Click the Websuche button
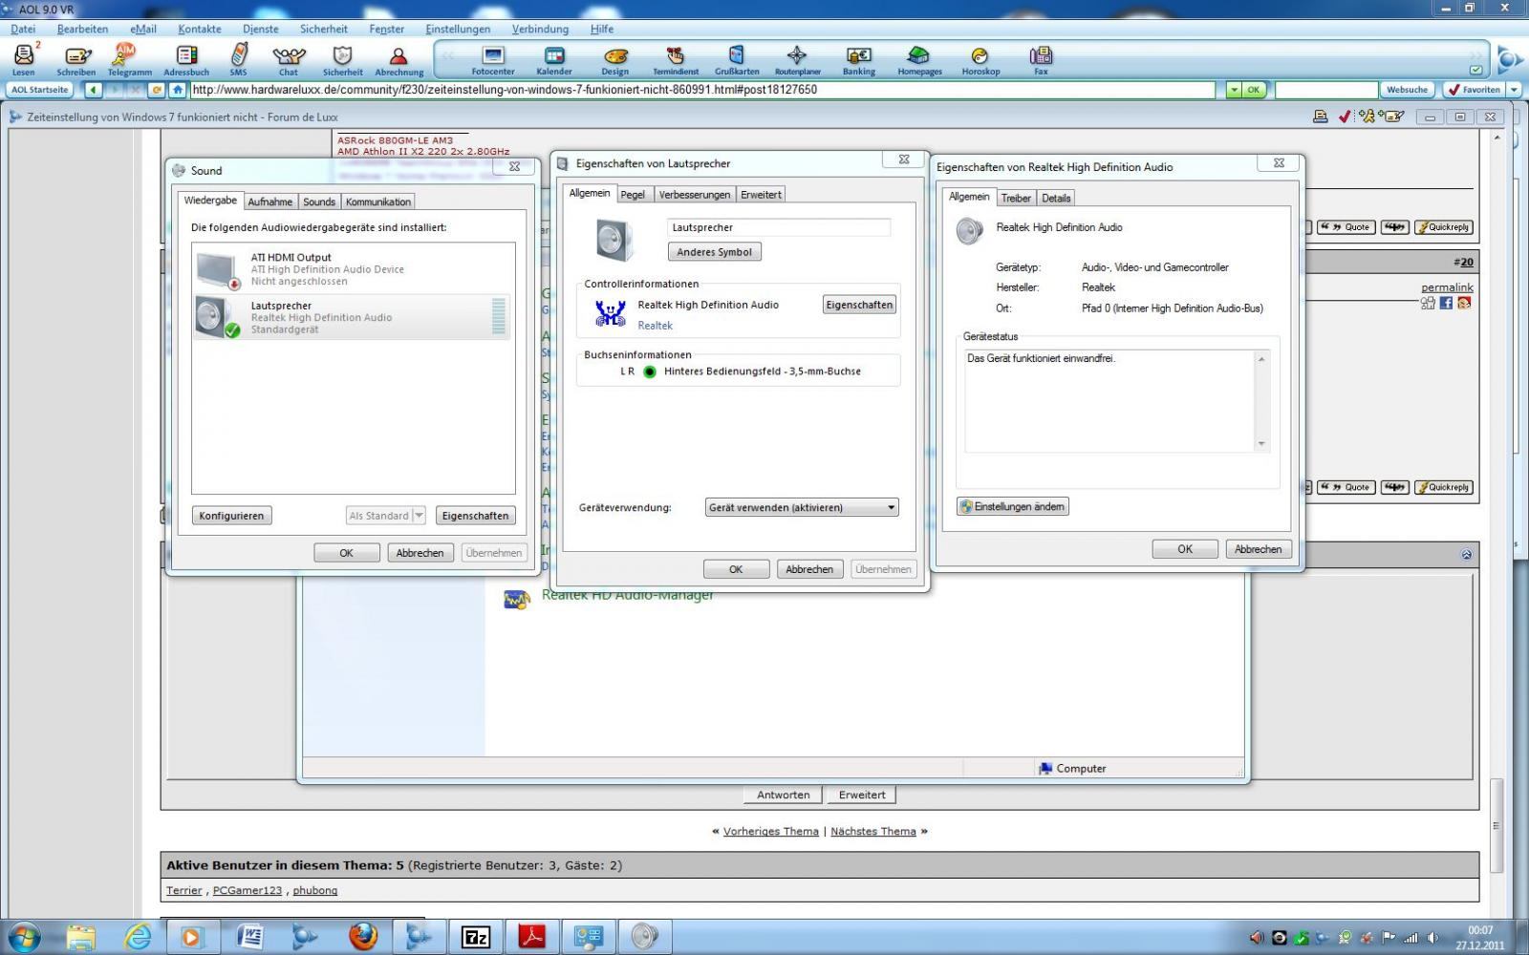Image resolution: width=1529 pixels, height=955 pixels. [x=1407, y=90]
